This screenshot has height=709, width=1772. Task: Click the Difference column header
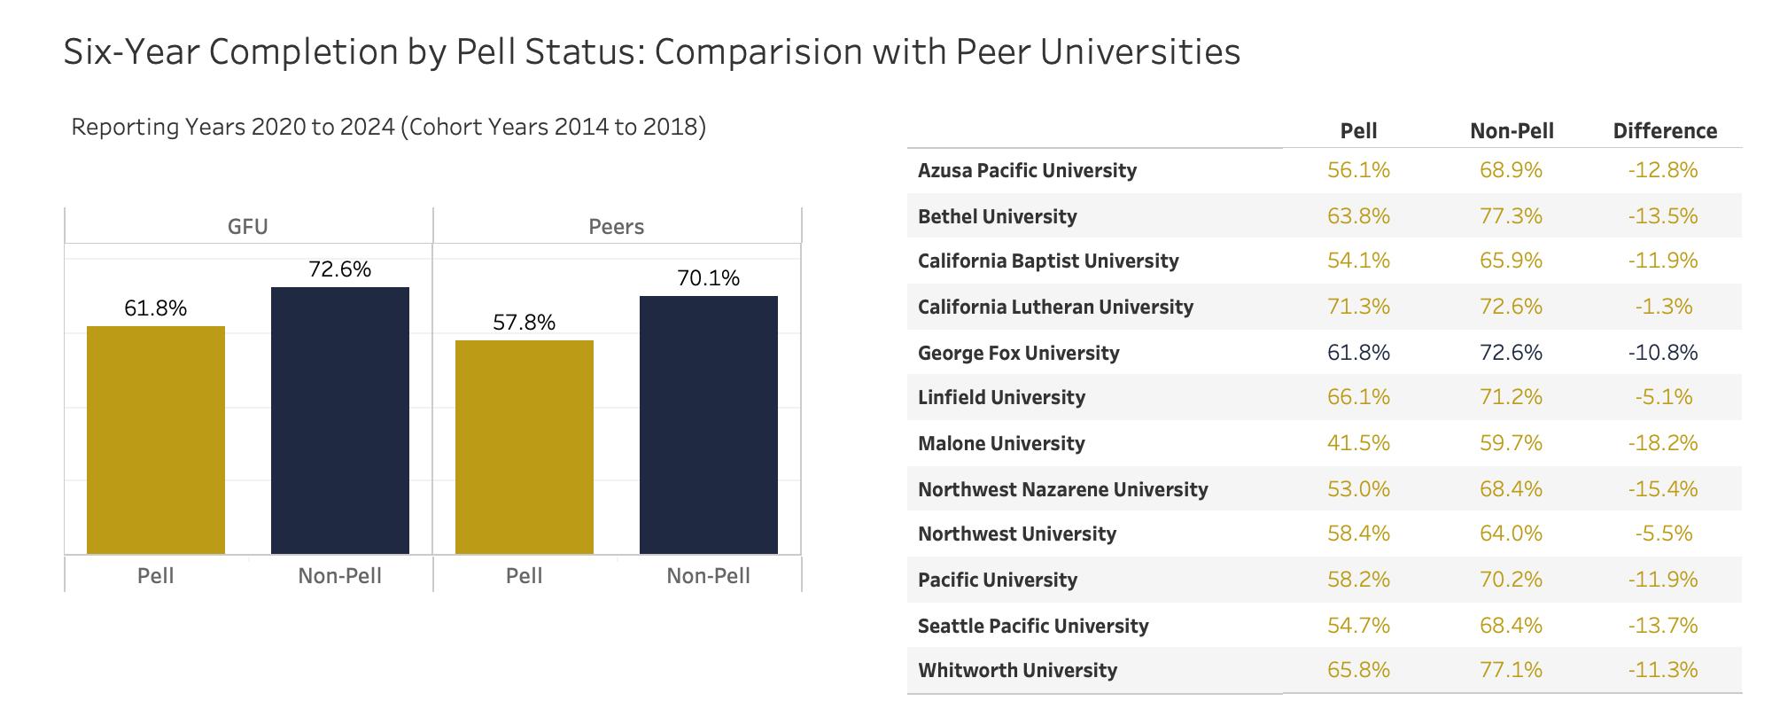[1665, 131]
